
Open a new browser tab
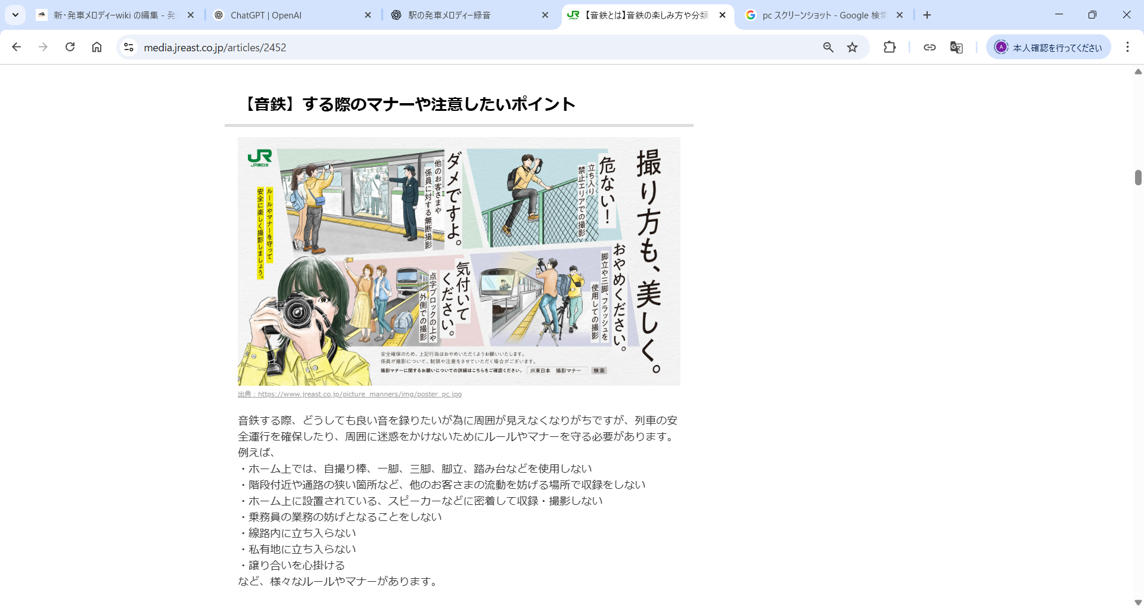pyautogui.click(x=927, y=15)
